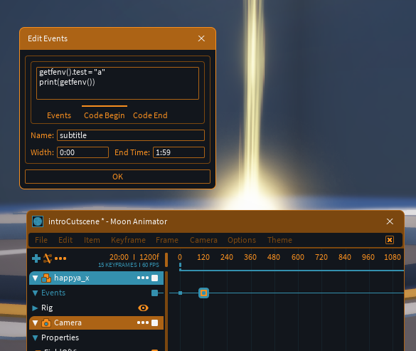Click the subtitle Name input field
Image resolution: width=416 pixels, height=351 pixels.
coord(131,135)
